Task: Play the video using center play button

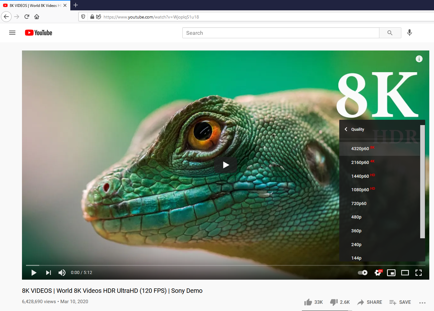Action: (x=226, y=165)
